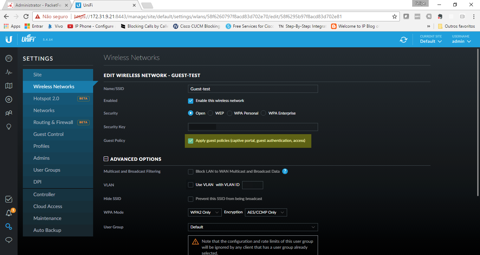The height and width of the screenshot is (255, 480).
Task: Open the Statistics pulse icon
Action: (x=9, y=72)
